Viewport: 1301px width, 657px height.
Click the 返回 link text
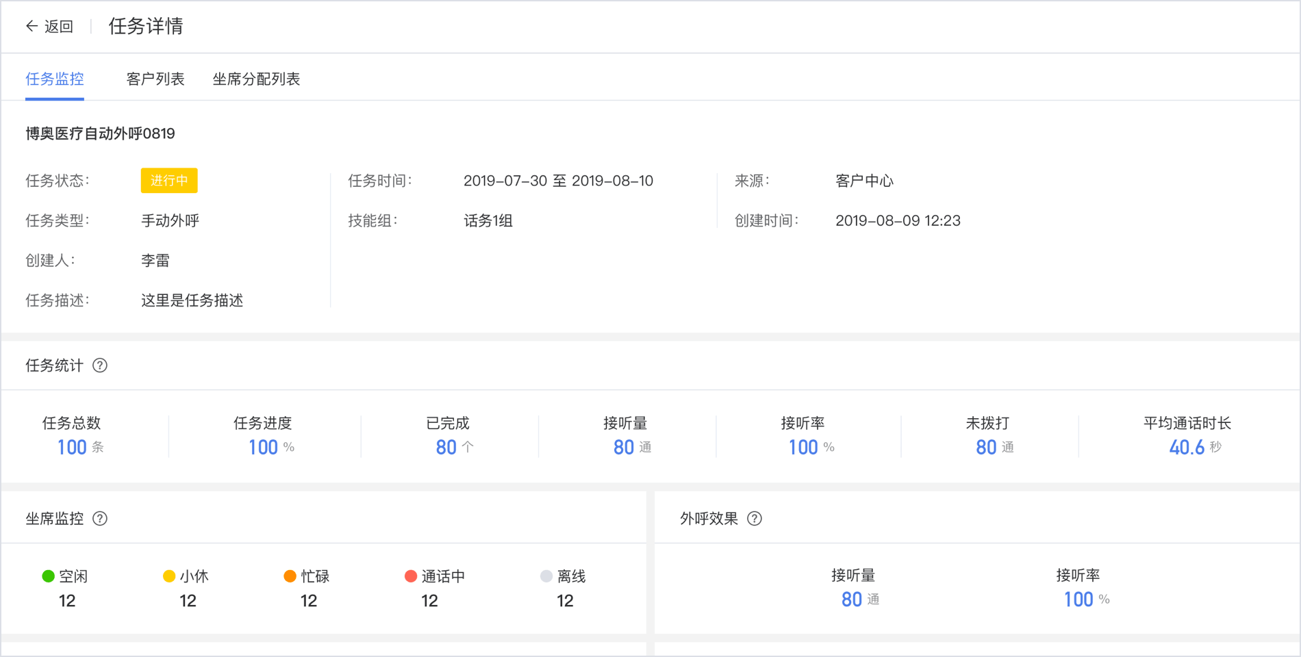tap(59, 27)
